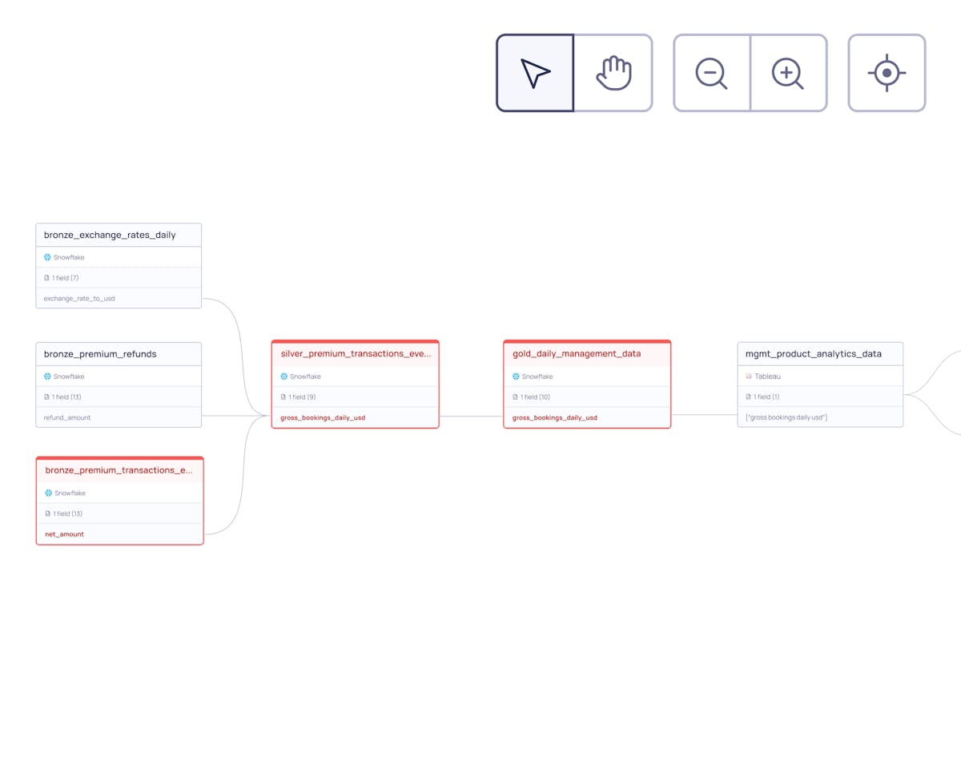Click the Snowflake icon on bronze_exchange_rates_daily

[46, 257]
